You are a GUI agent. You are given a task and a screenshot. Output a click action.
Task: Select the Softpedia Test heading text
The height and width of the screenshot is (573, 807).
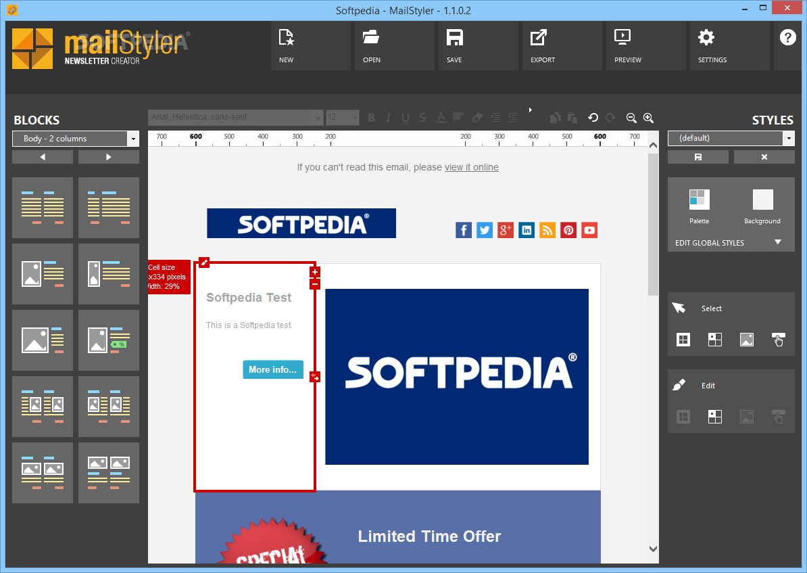tap(249, 297)
